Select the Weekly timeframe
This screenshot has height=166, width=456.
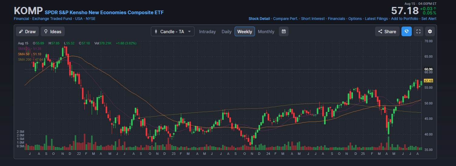245,32
